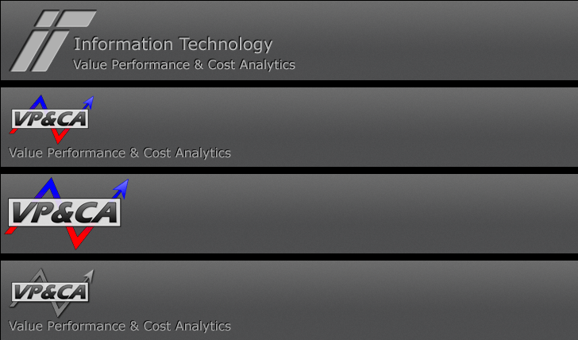Click empty banner area right of large VP&CA logo
578x340 pixels.
tap(357, 213)
